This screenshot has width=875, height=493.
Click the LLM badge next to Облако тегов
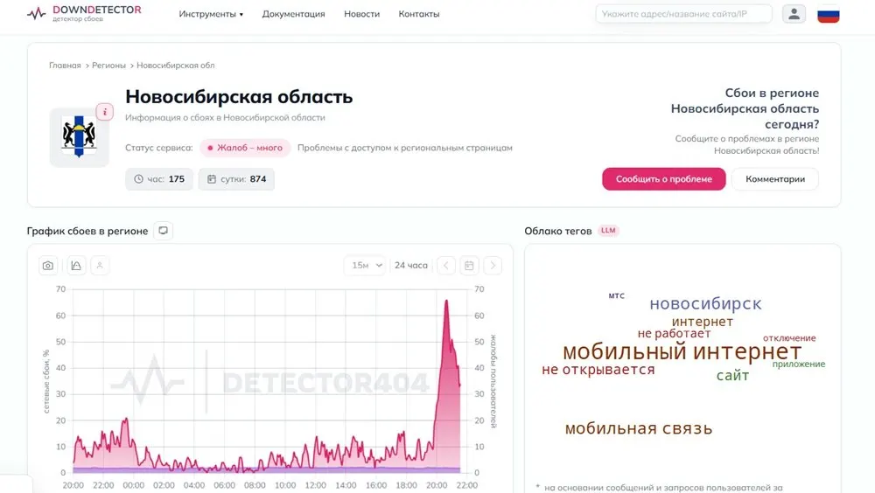coord(608,230)
